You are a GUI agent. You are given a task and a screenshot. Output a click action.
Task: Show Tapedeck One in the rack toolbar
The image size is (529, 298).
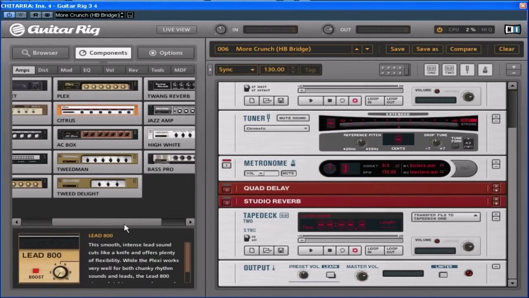(x=431, y=70)
